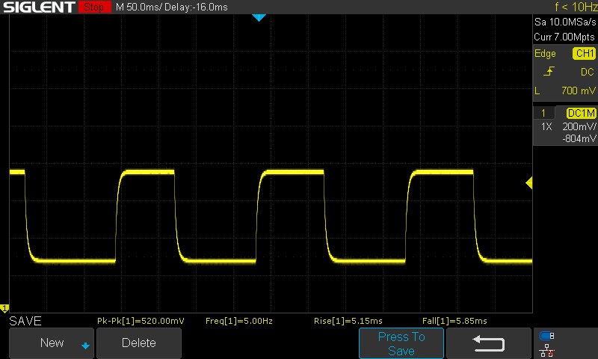Click the channel 1 number box

pyautogui.click(x=543, y=113)
